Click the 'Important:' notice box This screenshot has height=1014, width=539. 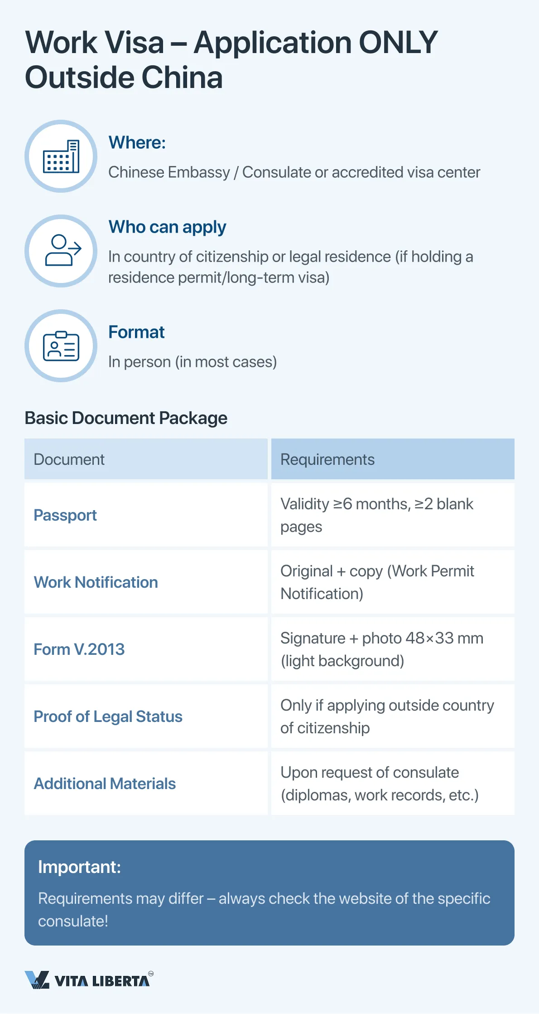tap(269, 892)
